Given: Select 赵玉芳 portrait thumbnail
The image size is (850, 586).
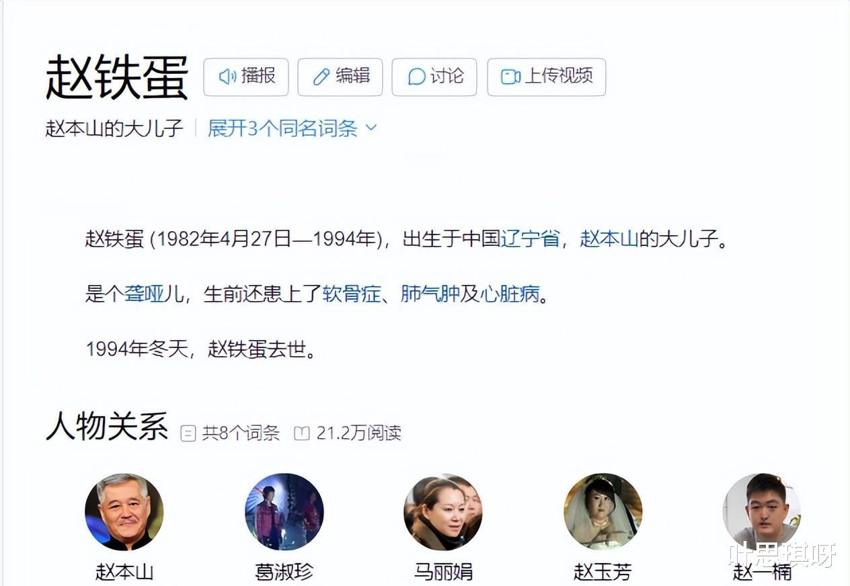Looking at the screenshot, I should (603, 512).
